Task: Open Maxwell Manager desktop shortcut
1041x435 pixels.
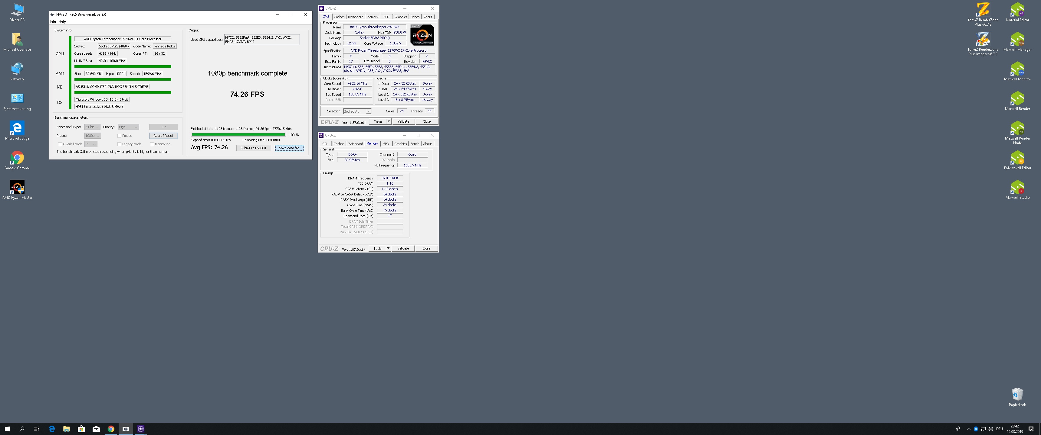Action: (1017, 42)
